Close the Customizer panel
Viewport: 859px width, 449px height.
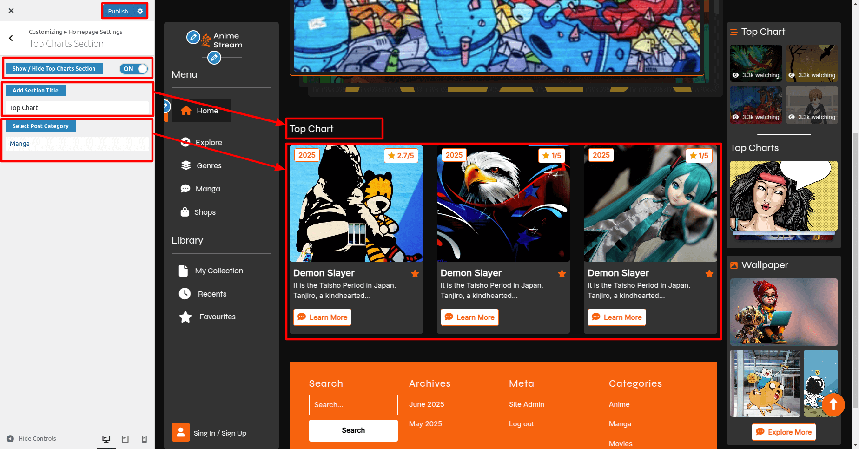[11, 11]
